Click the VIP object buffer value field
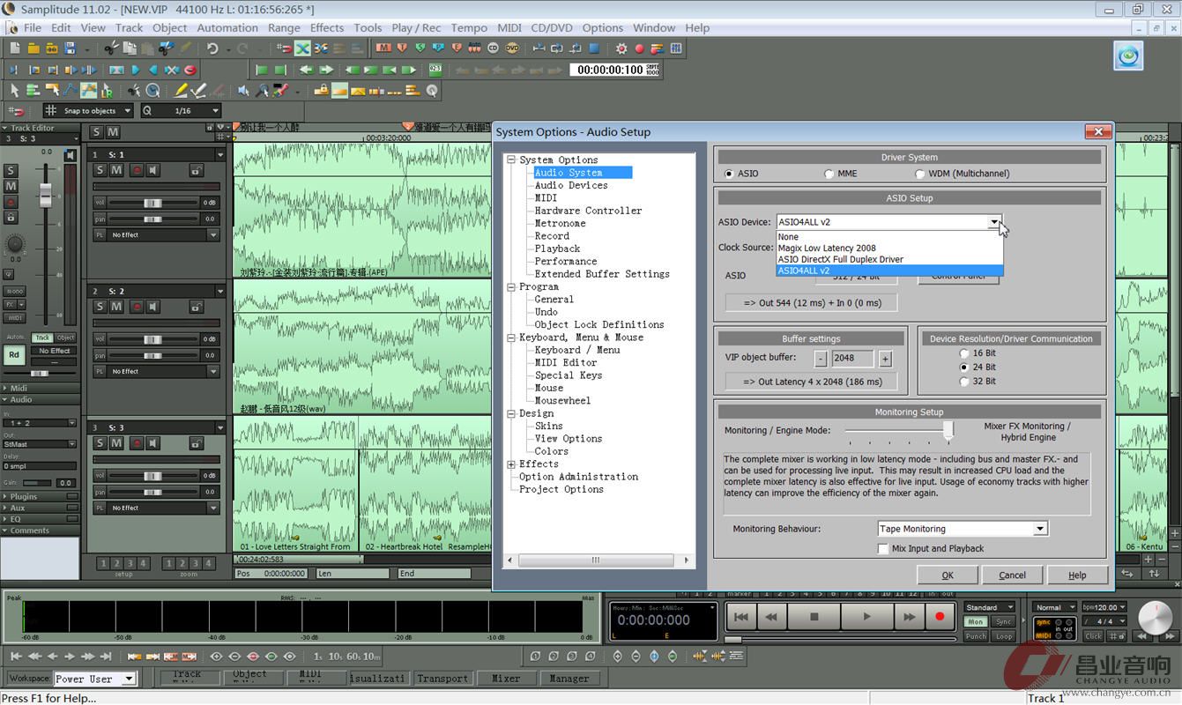This screenshot has height=705, width=1182. (x=852, y=359)
